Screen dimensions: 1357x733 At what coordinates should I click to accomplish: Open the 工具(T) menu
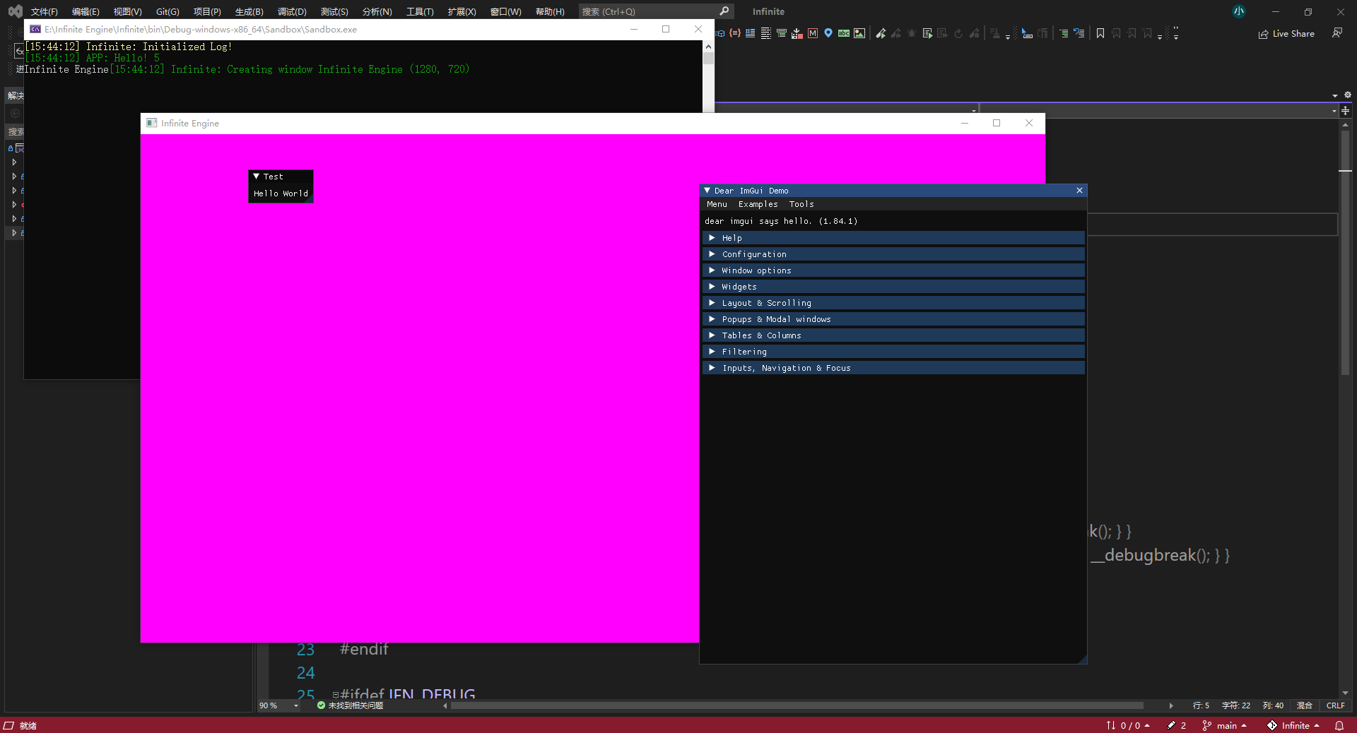pos(420,11)
